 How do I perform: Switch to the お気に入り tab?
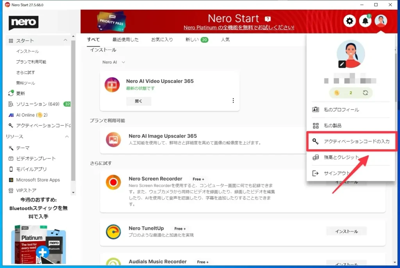(x=162, y=40)
